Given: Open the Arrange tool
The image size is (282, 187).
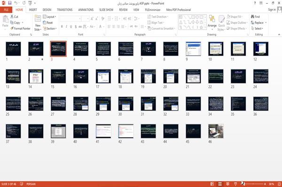Looking at the screenshot, I should pos(212,22).
